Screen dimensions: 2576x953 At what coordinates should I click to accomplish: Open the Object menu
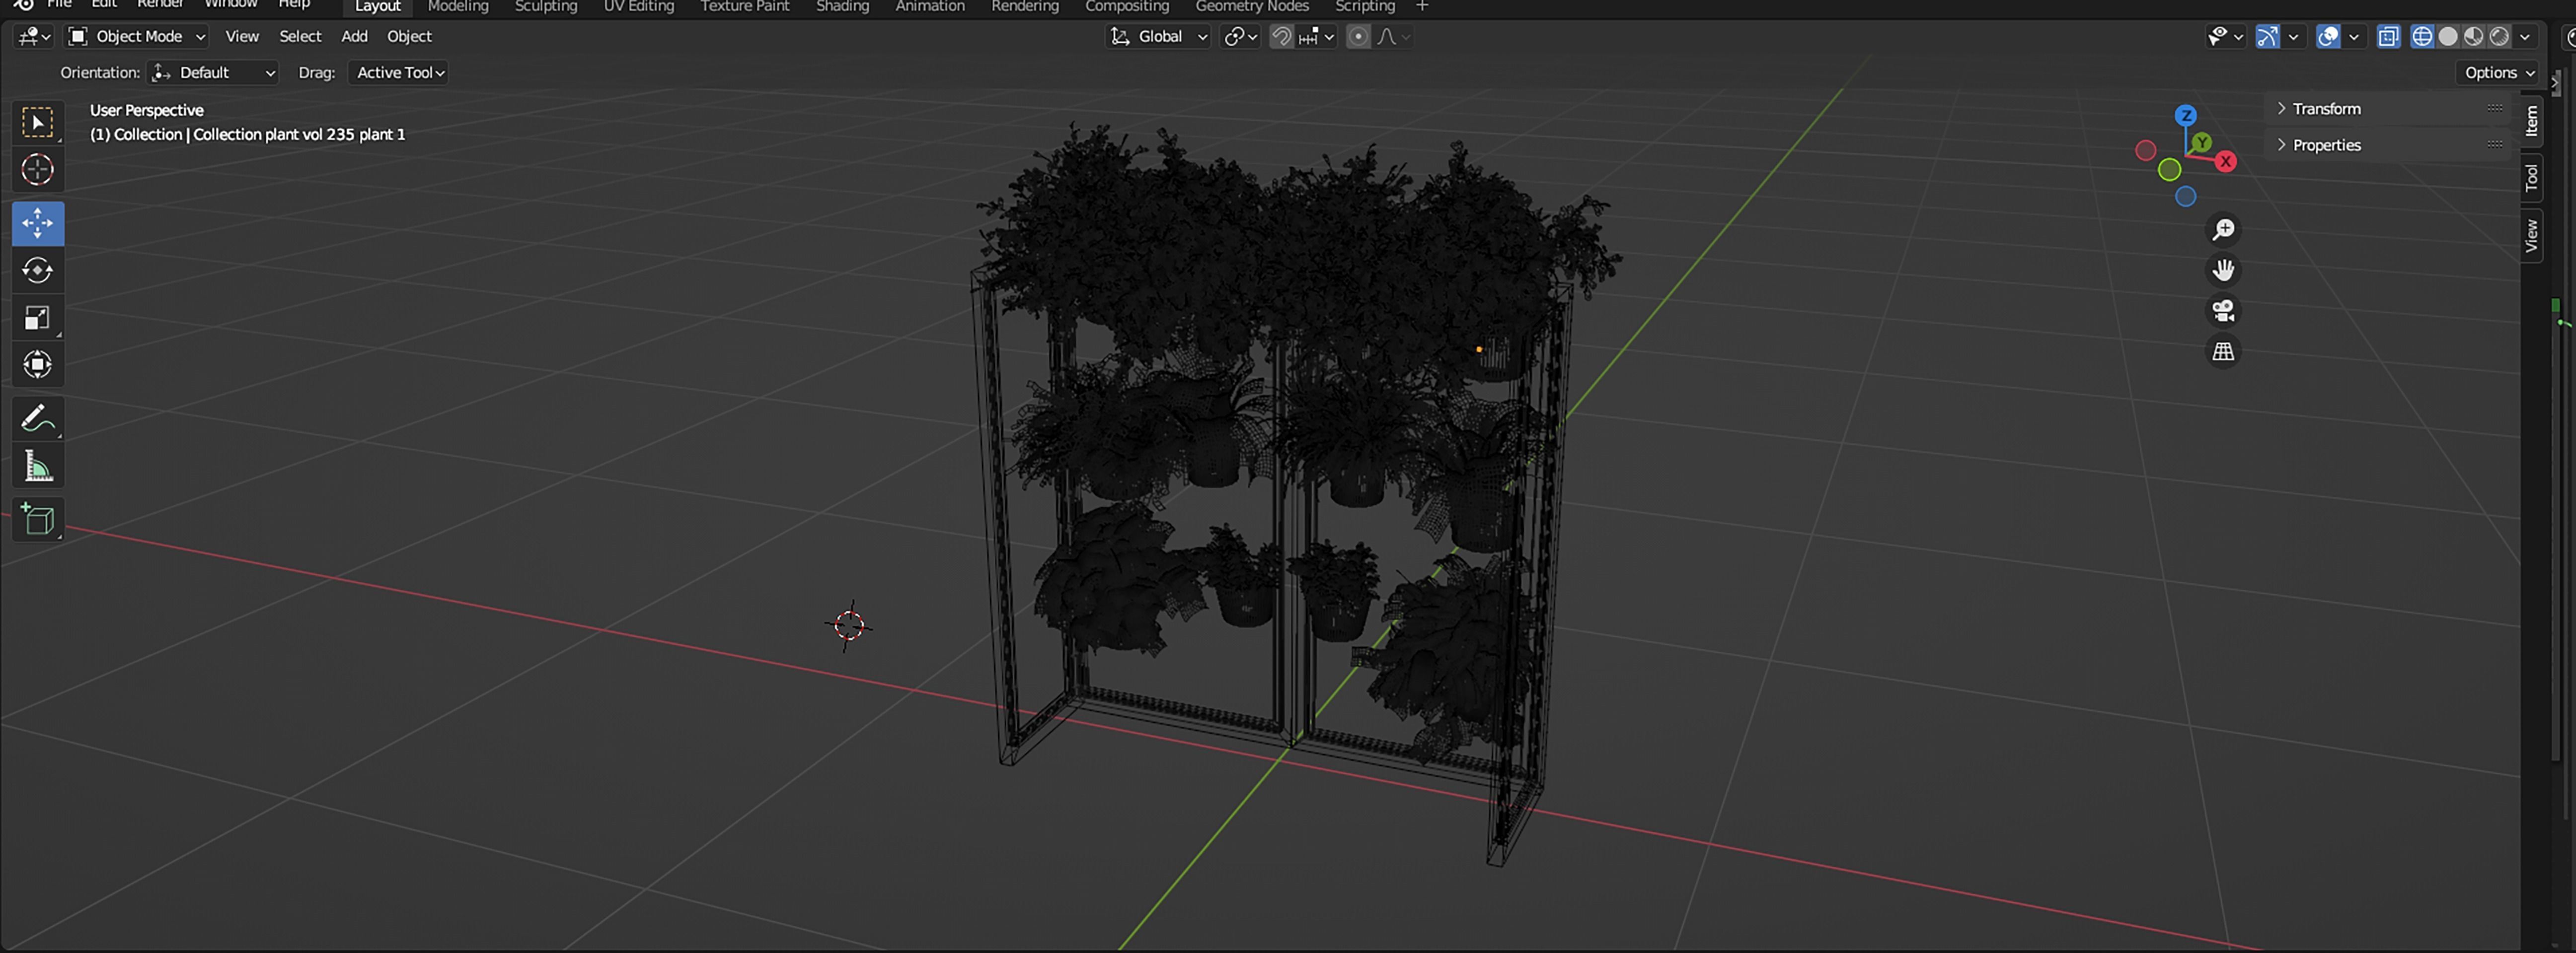409,37
